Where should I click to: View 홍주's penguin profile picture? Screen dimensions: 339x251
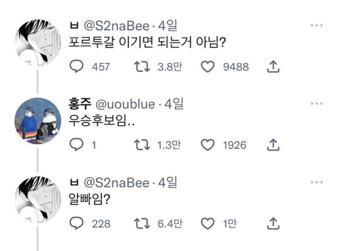point(38,121)
